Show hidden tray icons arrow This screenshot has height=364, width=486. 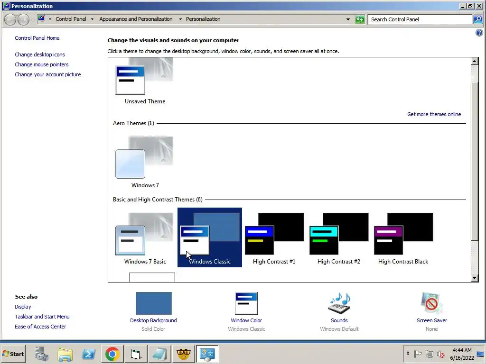[408, 354]
